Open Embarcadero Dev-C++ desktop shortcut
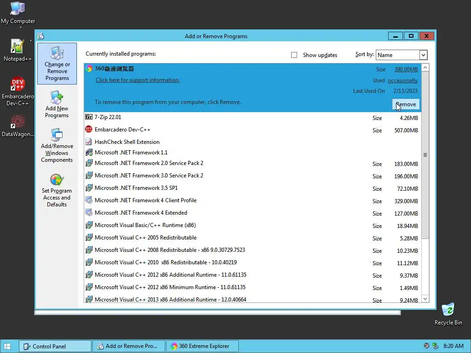 pyautogui.click(x=17, y=91)
